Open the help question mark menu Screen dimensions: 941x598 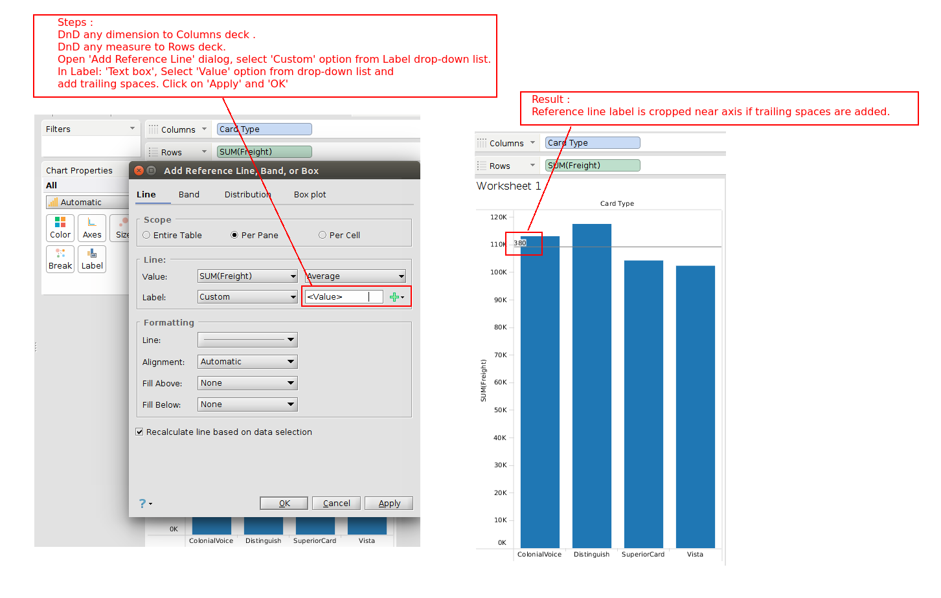coord(145,504)
